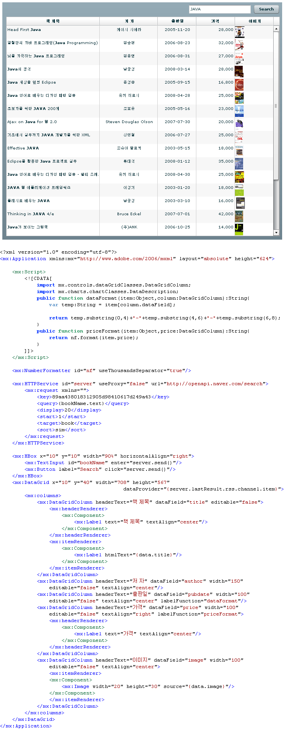Click cover thumbnail in the 2008-03-14 row
The image size is (286, 734).
tap(239, 72)
